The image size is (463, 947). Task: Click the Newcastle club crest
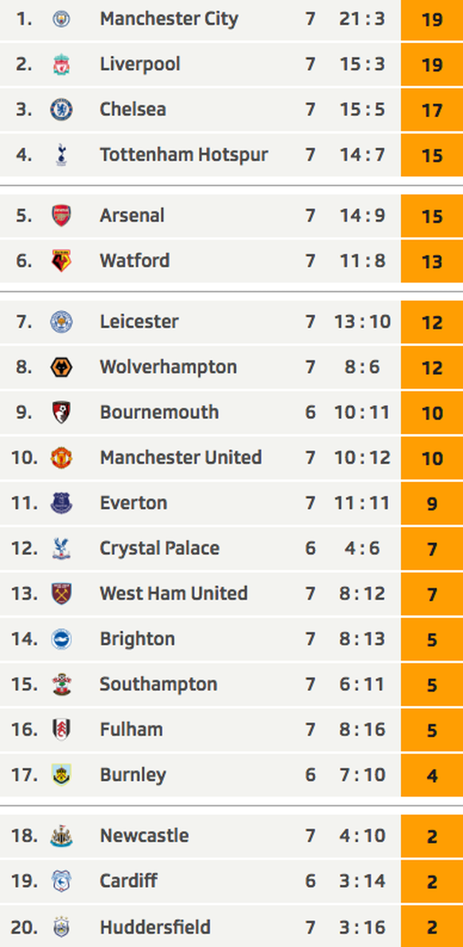click(x=61, y=835)
